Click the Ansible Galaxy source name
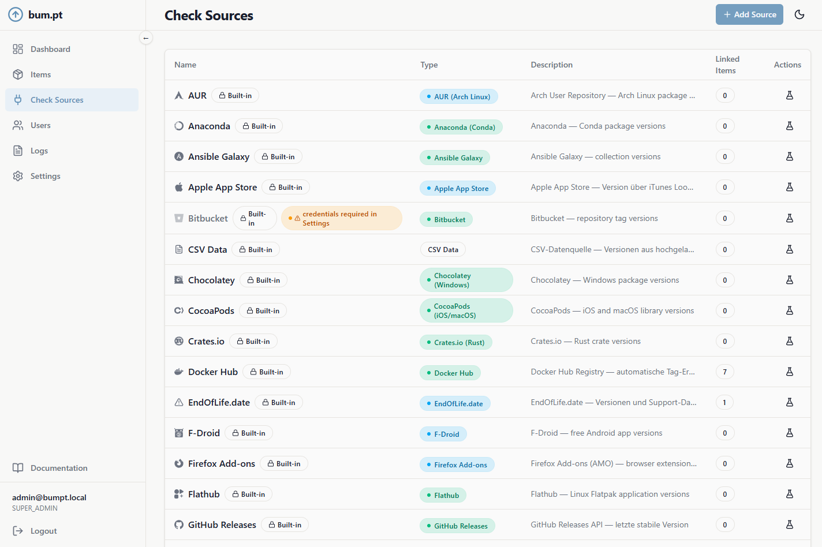This screenshot has height=547, width=822. pos(219,156)
